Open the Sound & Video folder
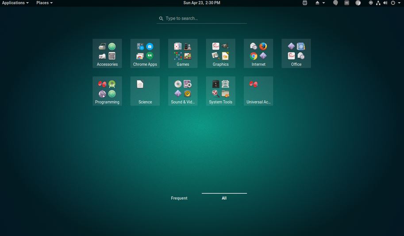This screenshot has height=236, width=404. 183,91
